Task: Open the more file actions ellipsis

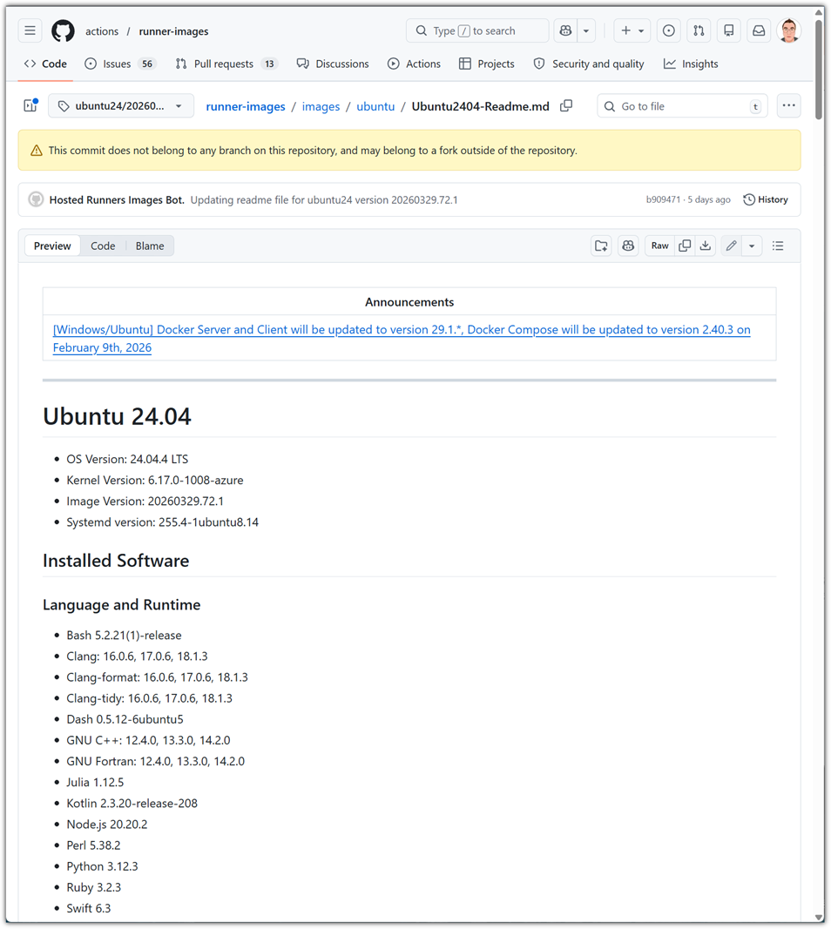Action: click(788, 105)
